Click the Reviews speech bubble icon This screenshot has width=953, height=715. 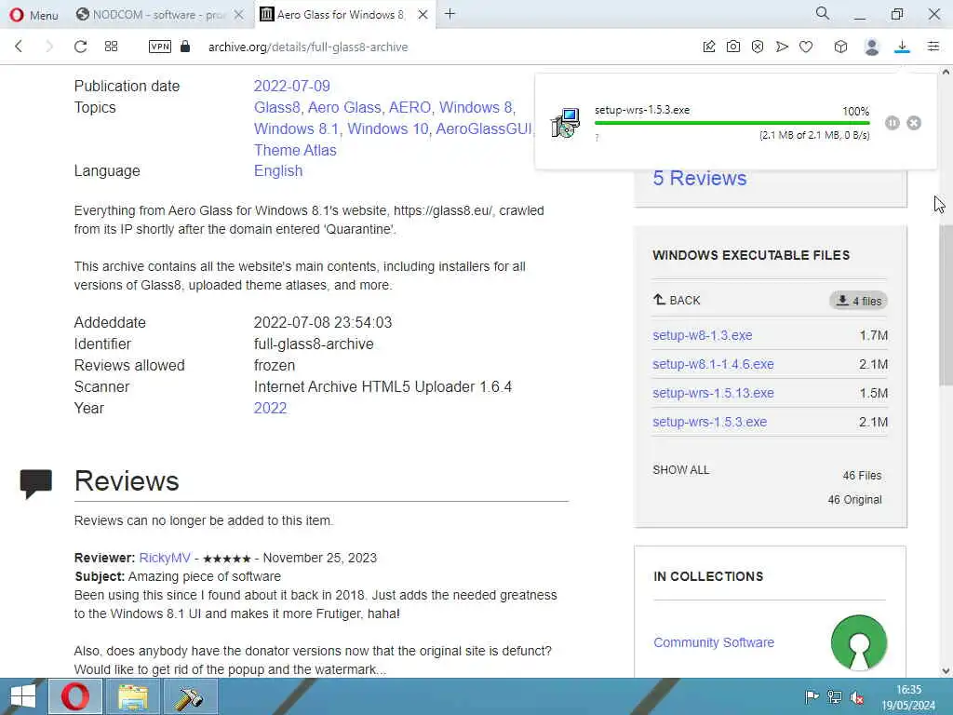(x=36, y=483)
